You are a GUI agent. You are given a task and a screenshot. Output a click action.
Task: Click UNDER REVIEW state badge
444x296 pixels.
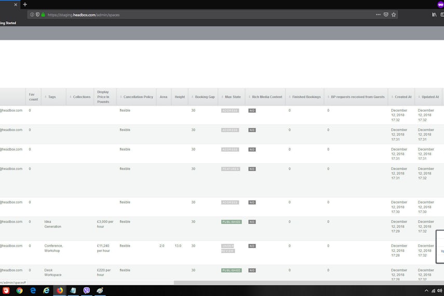tap(228, 248)
